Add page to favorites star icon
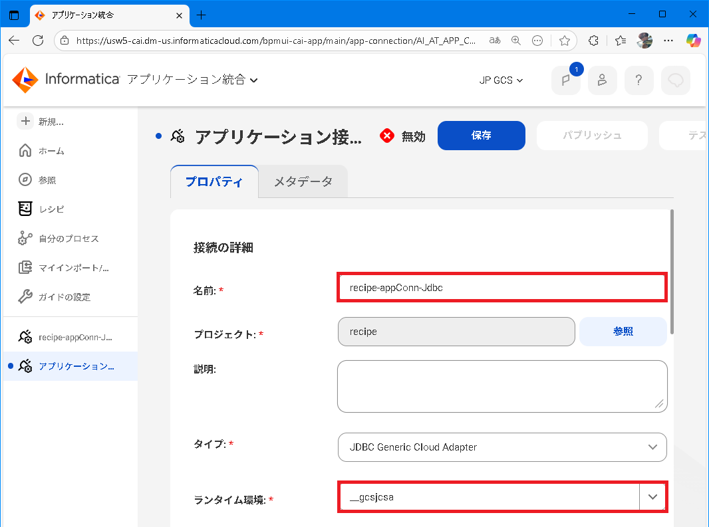This screenshot has height=527, width=709. (564, 41)
